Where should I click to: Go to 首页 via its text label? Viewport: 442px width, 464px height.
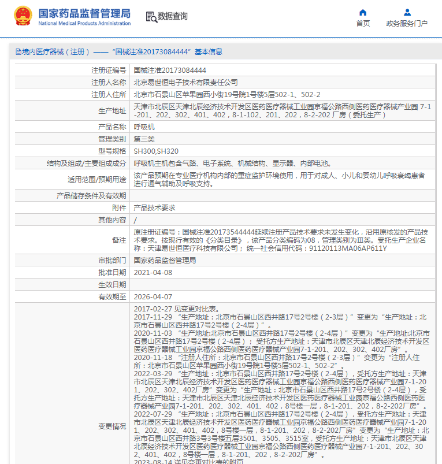363,24
